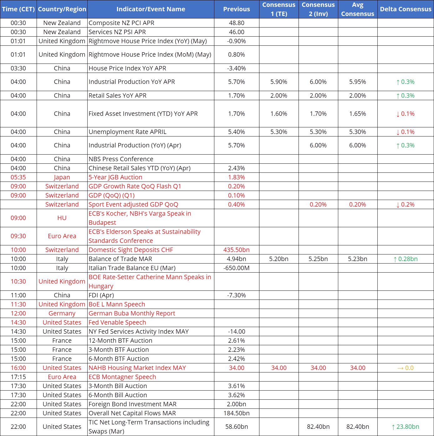The image size is (434, 436).
Task: Select the "Previous" column header
Action: click(x=237, y=9)
